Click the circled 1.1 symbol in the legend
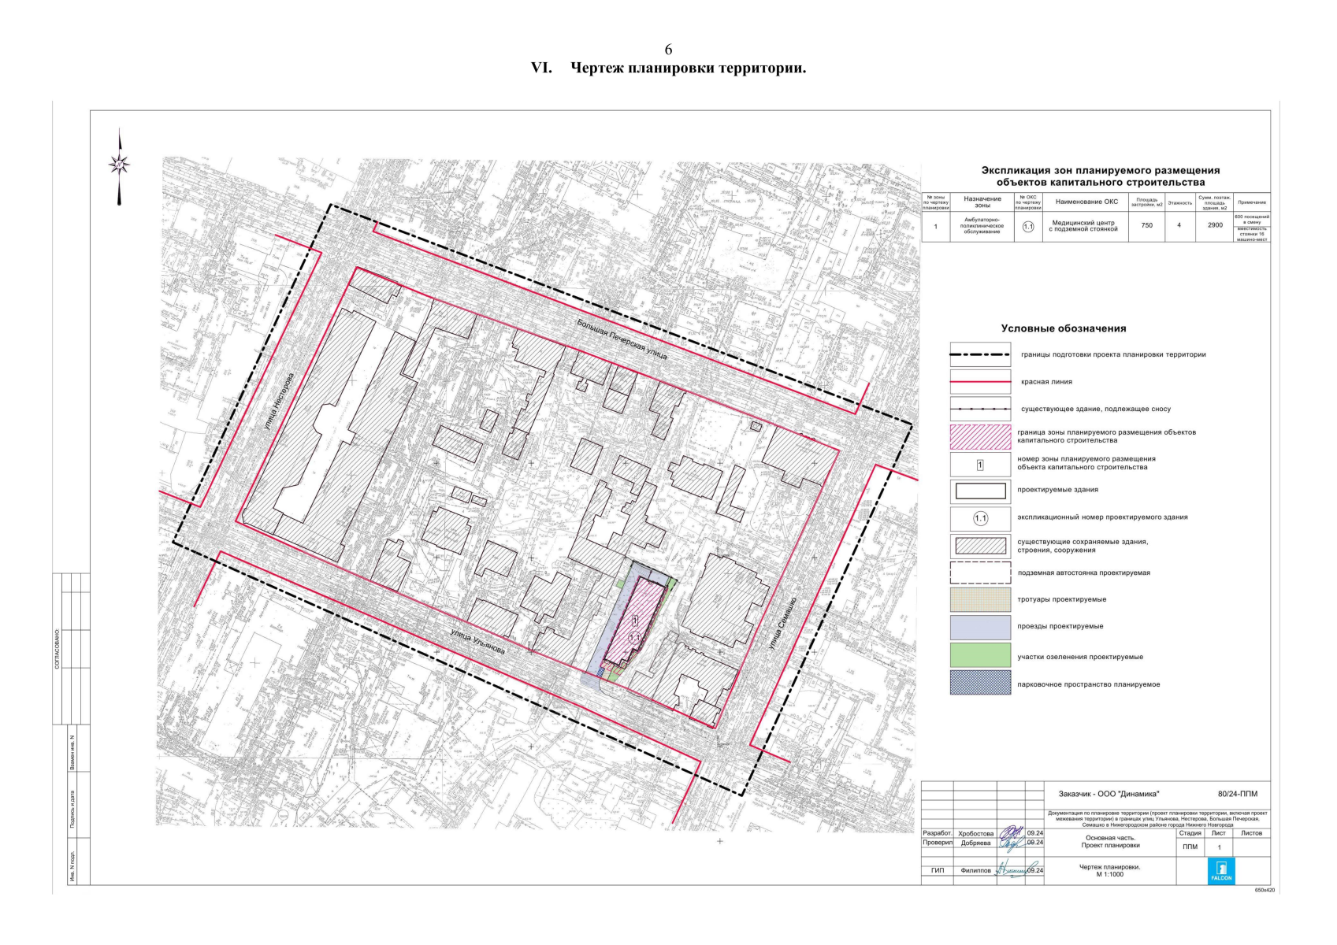Image resolution: width=1337 pixels, height=945 pixels. tap(980, 518)
